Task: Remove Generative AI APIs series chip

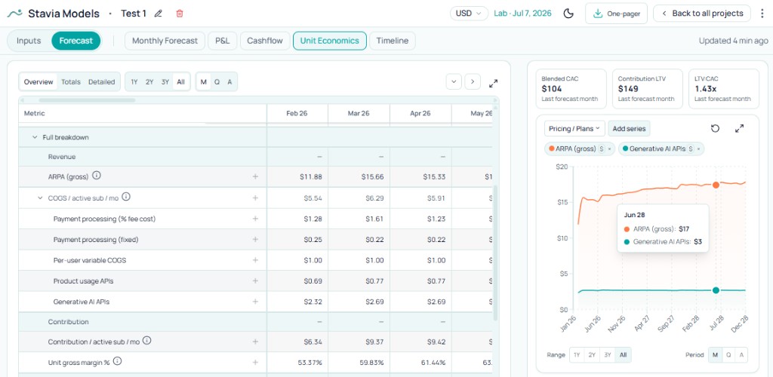Action: click(x=698, y=149)
